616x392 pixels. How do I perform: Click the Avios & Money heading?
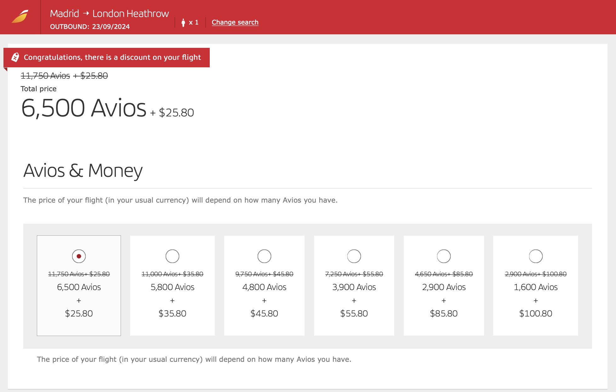(83, 171)
